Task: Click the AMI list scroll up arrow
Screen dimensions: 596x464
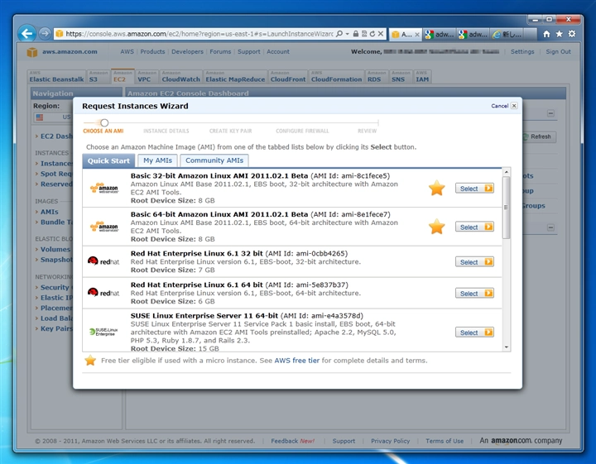Action: click(x=506, y=172)
